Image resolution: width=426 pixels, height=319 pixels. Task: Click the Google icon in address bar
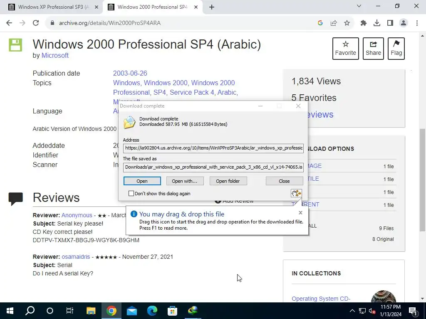tap(320, 23)
